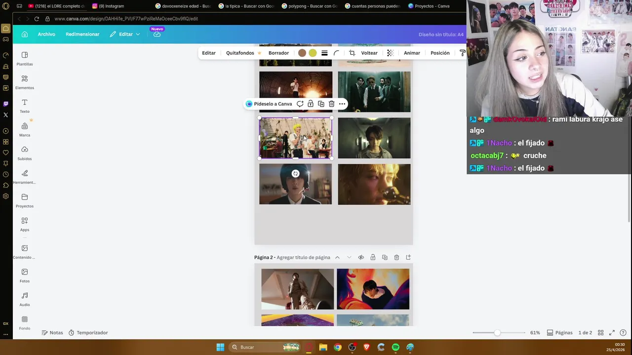The image size is (632, 355).
Task: Toggle lock on the selected image
Action: coord(310,104)
